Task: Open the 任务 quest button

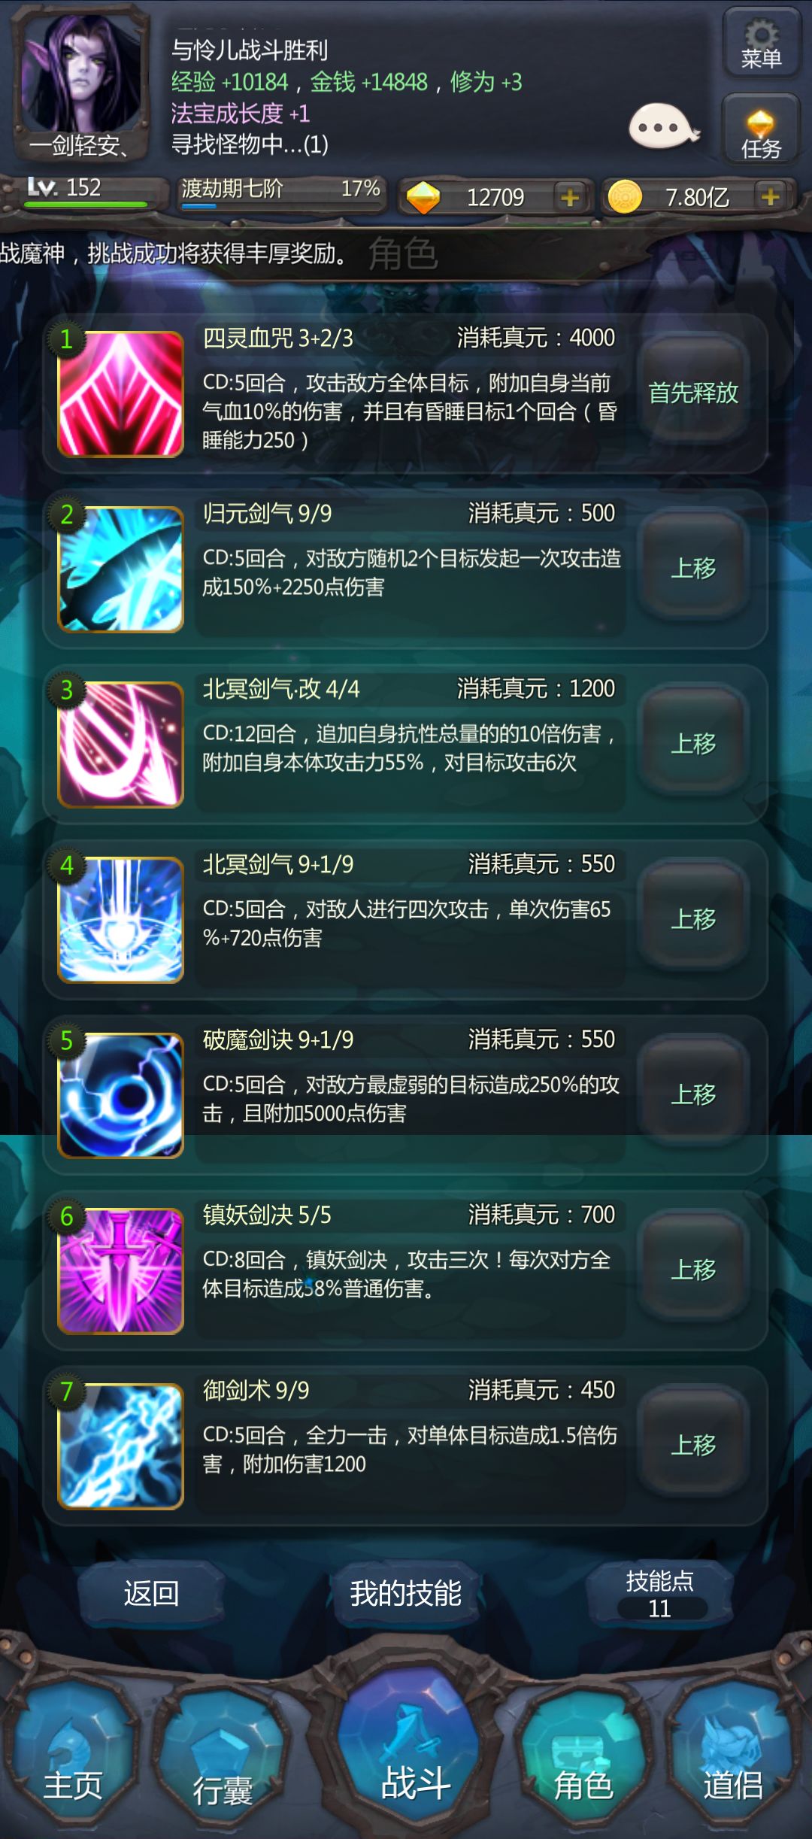Action: (761, 128)
